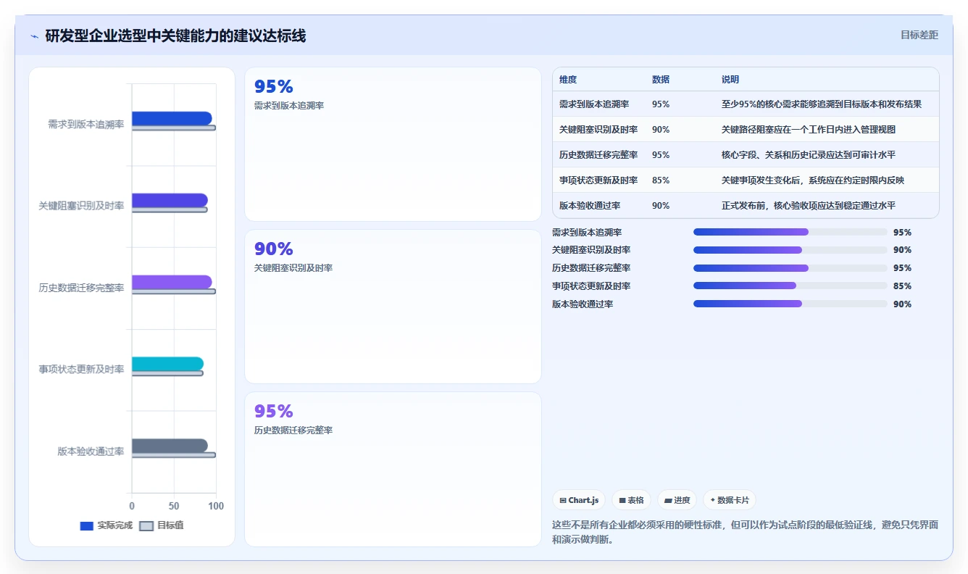The height and width of the screenshot is (574, 968).
Task: Click the 85% value beside 事项状态更新及时率 progress bar
Action: 903,286
